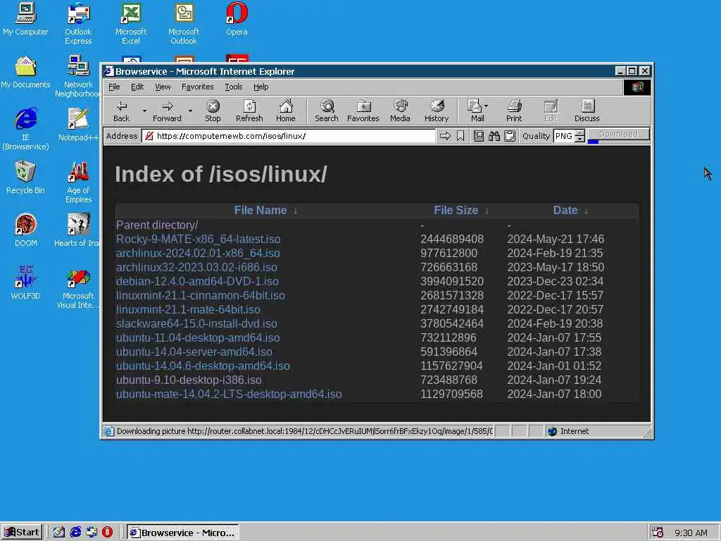721x541 pixels.
Task: Click the Forward navigation button
Action: [x=167, y=111]
